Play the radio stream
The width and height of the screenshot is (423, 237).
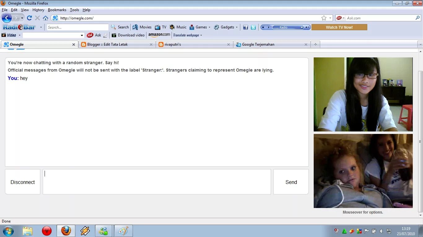coord(269,27)
